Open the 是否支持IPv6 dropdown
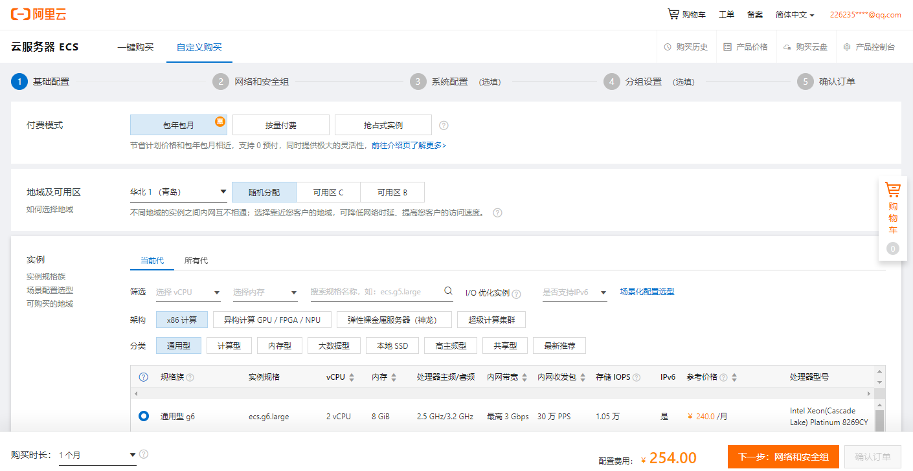 coord(575,292)
